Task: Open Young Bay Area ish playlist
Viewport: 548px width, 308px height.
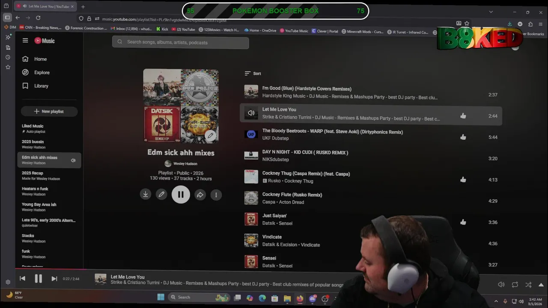Action: (x=49, y=207)
